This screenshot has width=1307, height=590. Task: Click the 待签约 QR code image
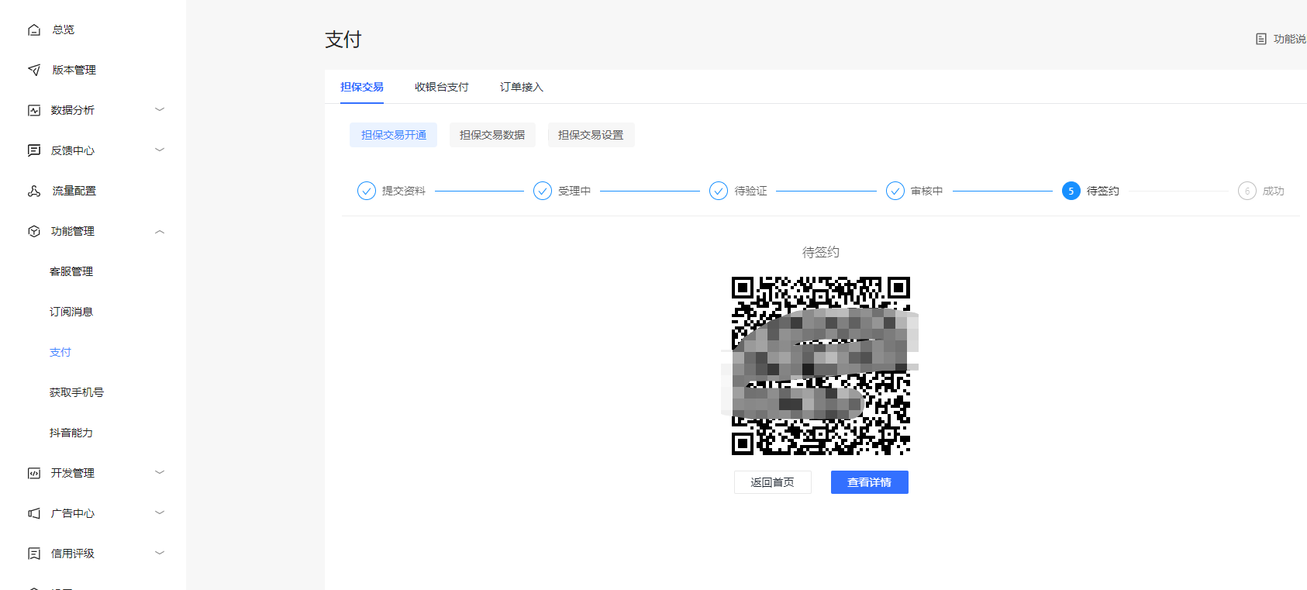pyautogui.click(x=821, y=366)
